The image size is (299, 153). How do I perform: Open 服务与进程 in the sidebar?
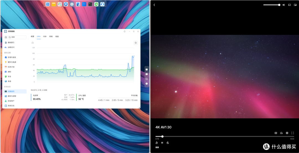click(x=12, y=96)
